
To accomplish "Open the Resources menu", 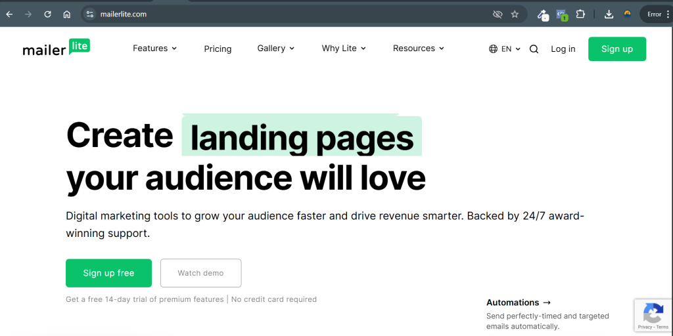I will 418,49.
